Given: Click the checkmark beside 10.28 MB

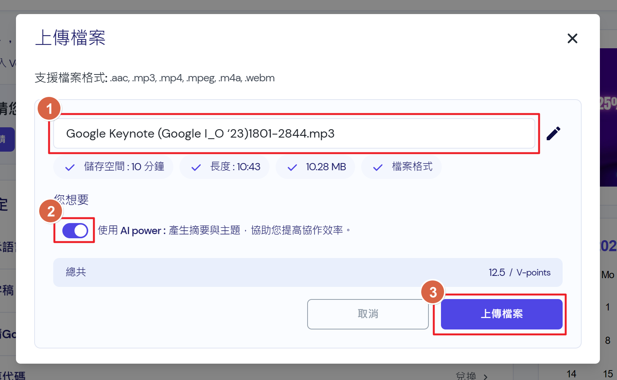Looking at the screenshot, I should (x=292, y=167).
